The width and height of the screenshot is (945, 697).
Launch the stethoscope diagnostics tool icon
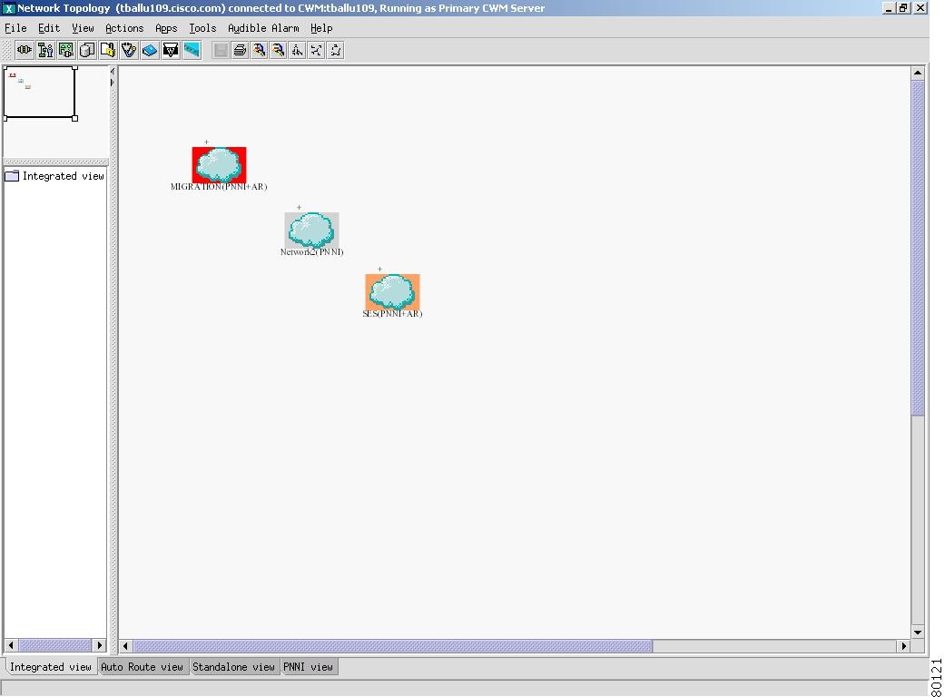pos(129,50)
